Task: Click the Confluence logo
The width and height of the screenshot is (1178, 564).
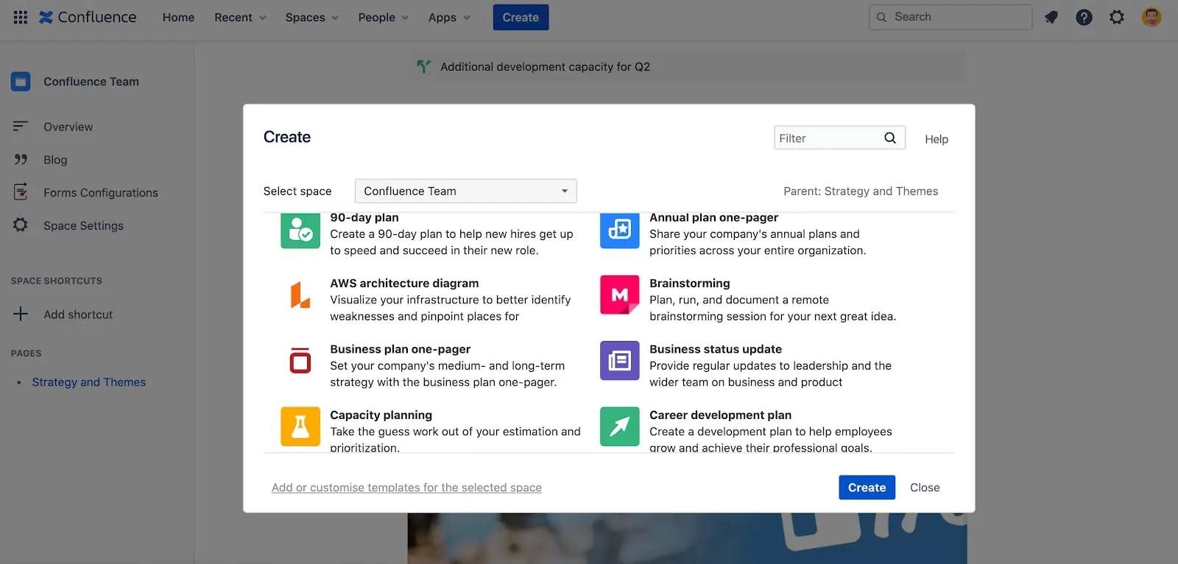Action: (88, 17)
